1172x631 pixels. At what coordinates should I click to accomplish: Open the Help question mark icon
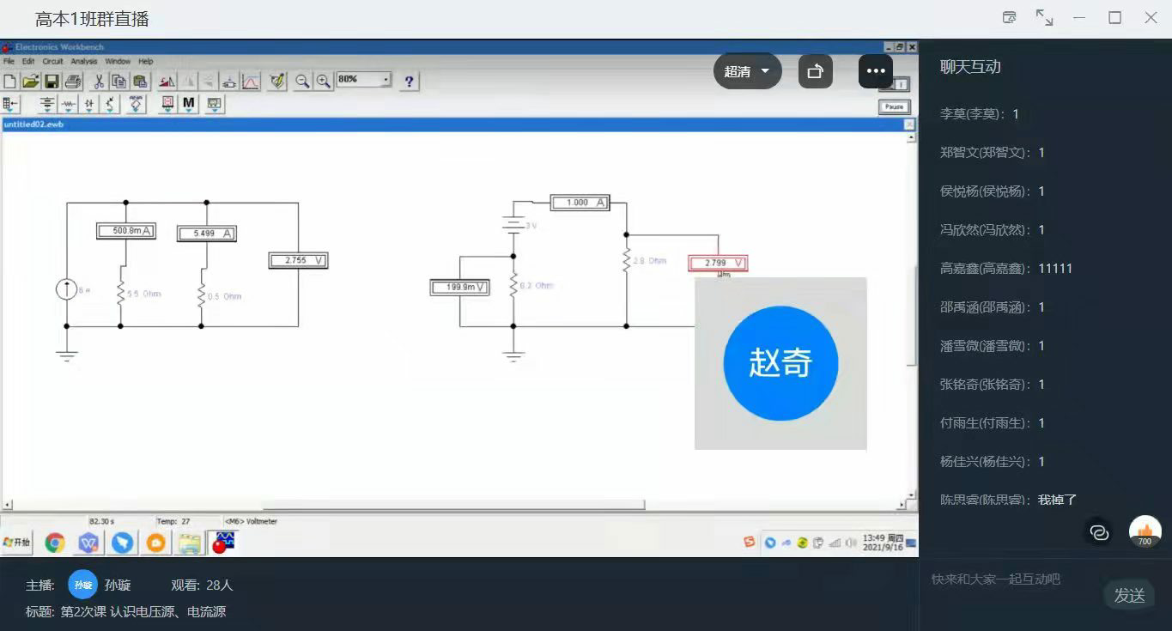click(410, 82)
